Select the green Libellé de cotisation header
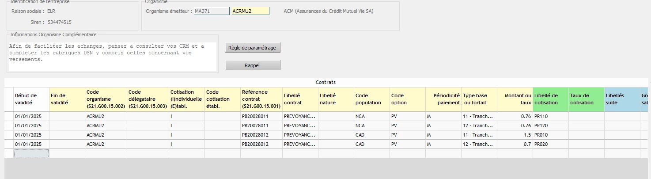Image resolution: width=651 pixels, height=179 pixels. (x=550, y=99)
